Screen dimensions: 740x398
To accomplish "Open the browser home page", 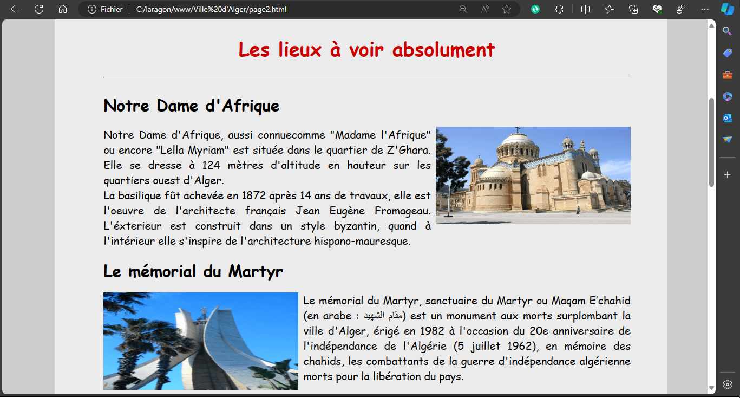I will [x=63, y=9].
